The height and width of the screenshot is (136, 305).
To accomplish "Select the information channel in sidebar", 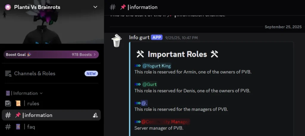I will pos(51,115).
